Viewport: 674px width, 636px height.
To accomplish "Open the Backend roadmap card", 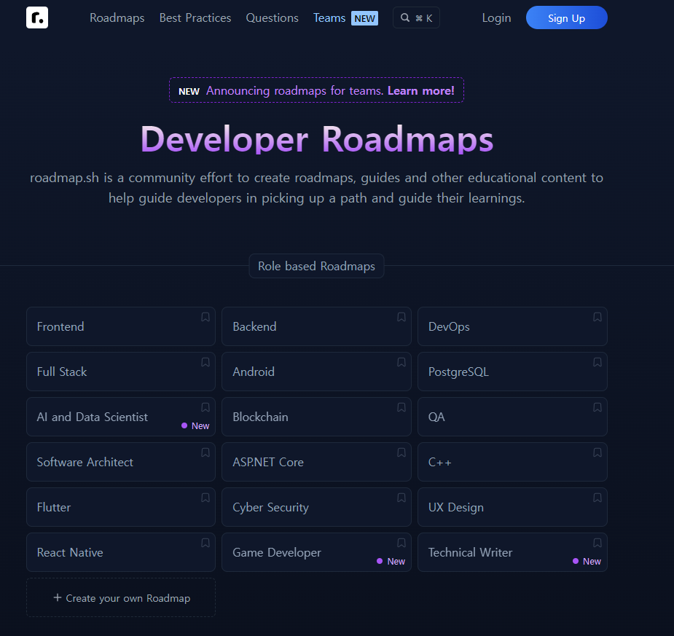I will (x=316, y=326).
